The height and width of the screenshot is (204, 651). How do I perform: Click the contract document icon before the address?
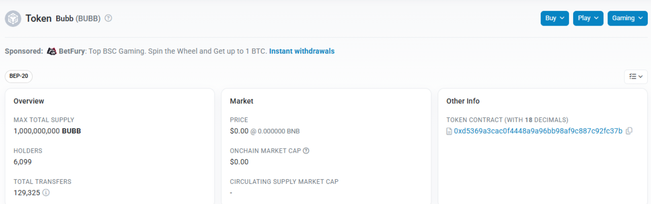(x=449, y=131)
